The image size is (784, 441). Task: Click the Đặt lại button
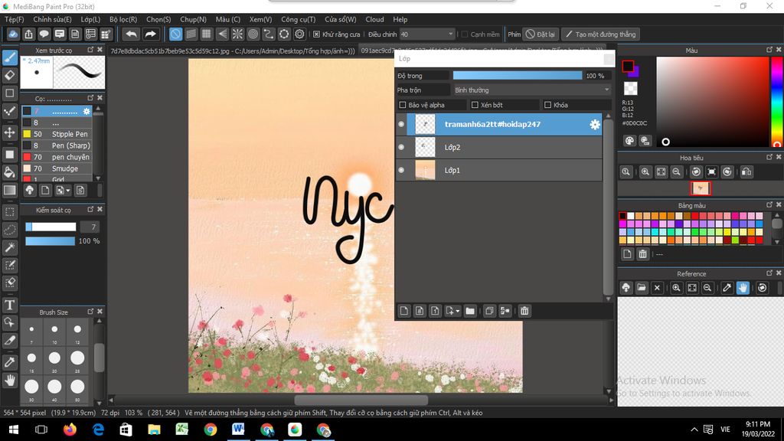pos(541,34)
